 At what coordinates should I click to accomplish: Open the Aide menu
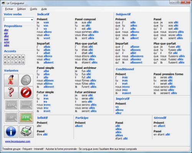click(44, 9)
